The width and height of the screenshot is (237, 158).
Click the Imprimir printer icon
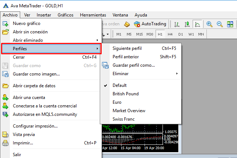5,143
